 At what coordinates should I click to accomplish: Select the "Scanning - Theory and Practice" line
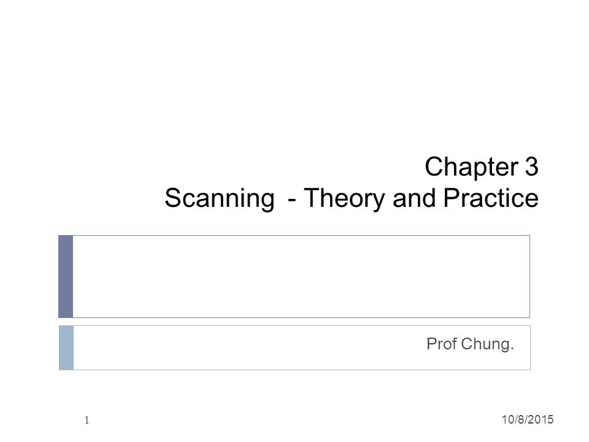click(352, 198)
